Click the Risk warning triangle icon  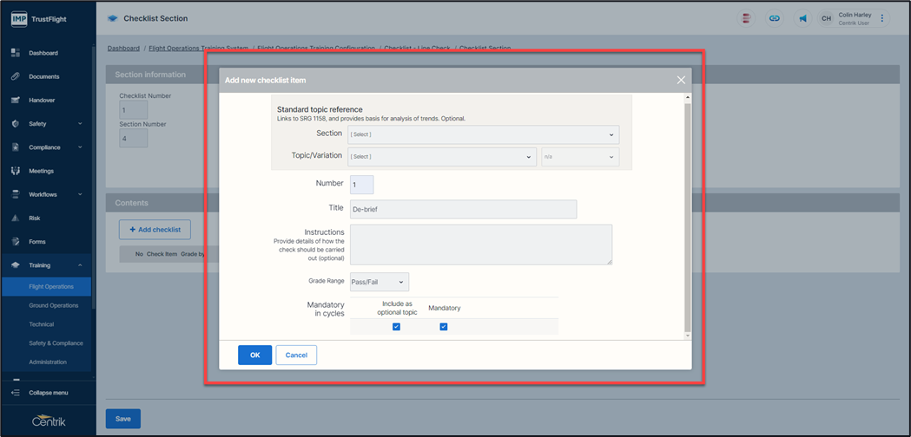pyautogui.click(x=16, y=218)
